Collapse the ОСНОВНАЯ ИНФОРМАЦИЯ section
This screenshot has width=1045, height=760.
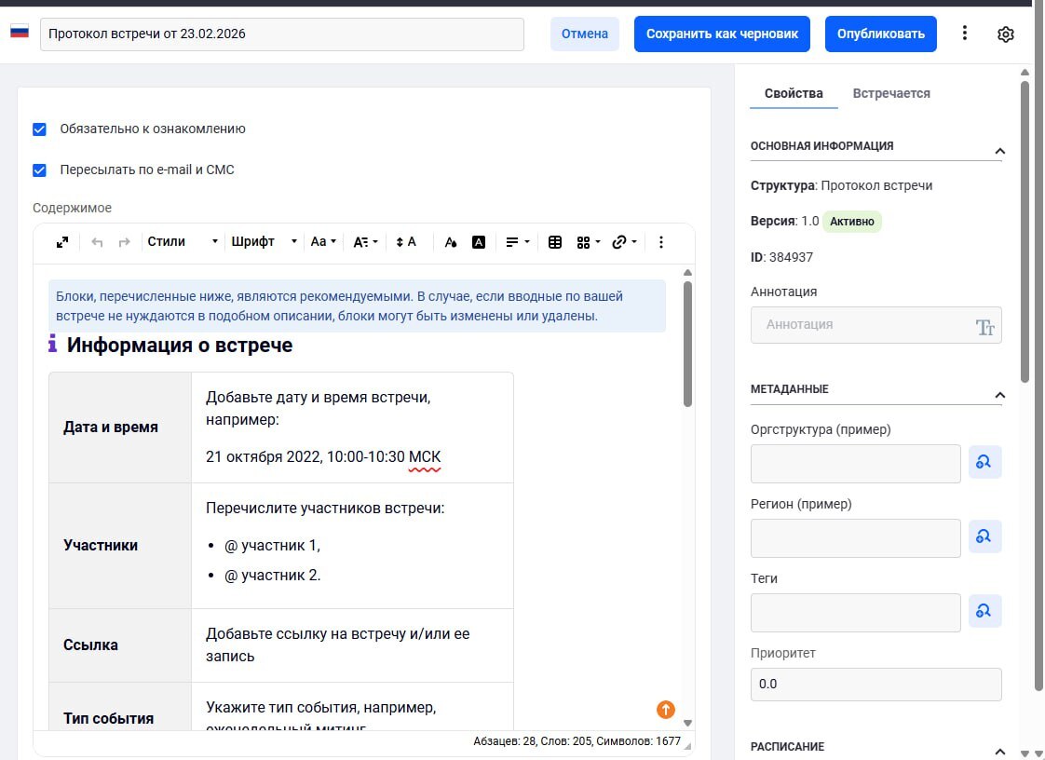[x=999, y=151]
